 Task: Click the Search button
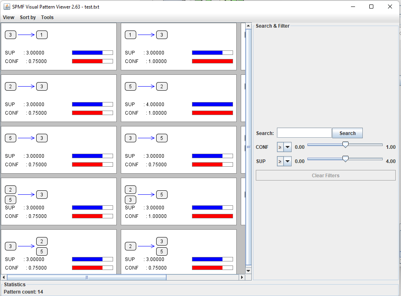point(347,133)
